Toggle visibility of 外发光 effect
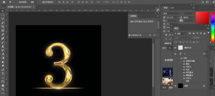Image resolution: width=215 pixels, height=96 pixels. pos(184,78)
